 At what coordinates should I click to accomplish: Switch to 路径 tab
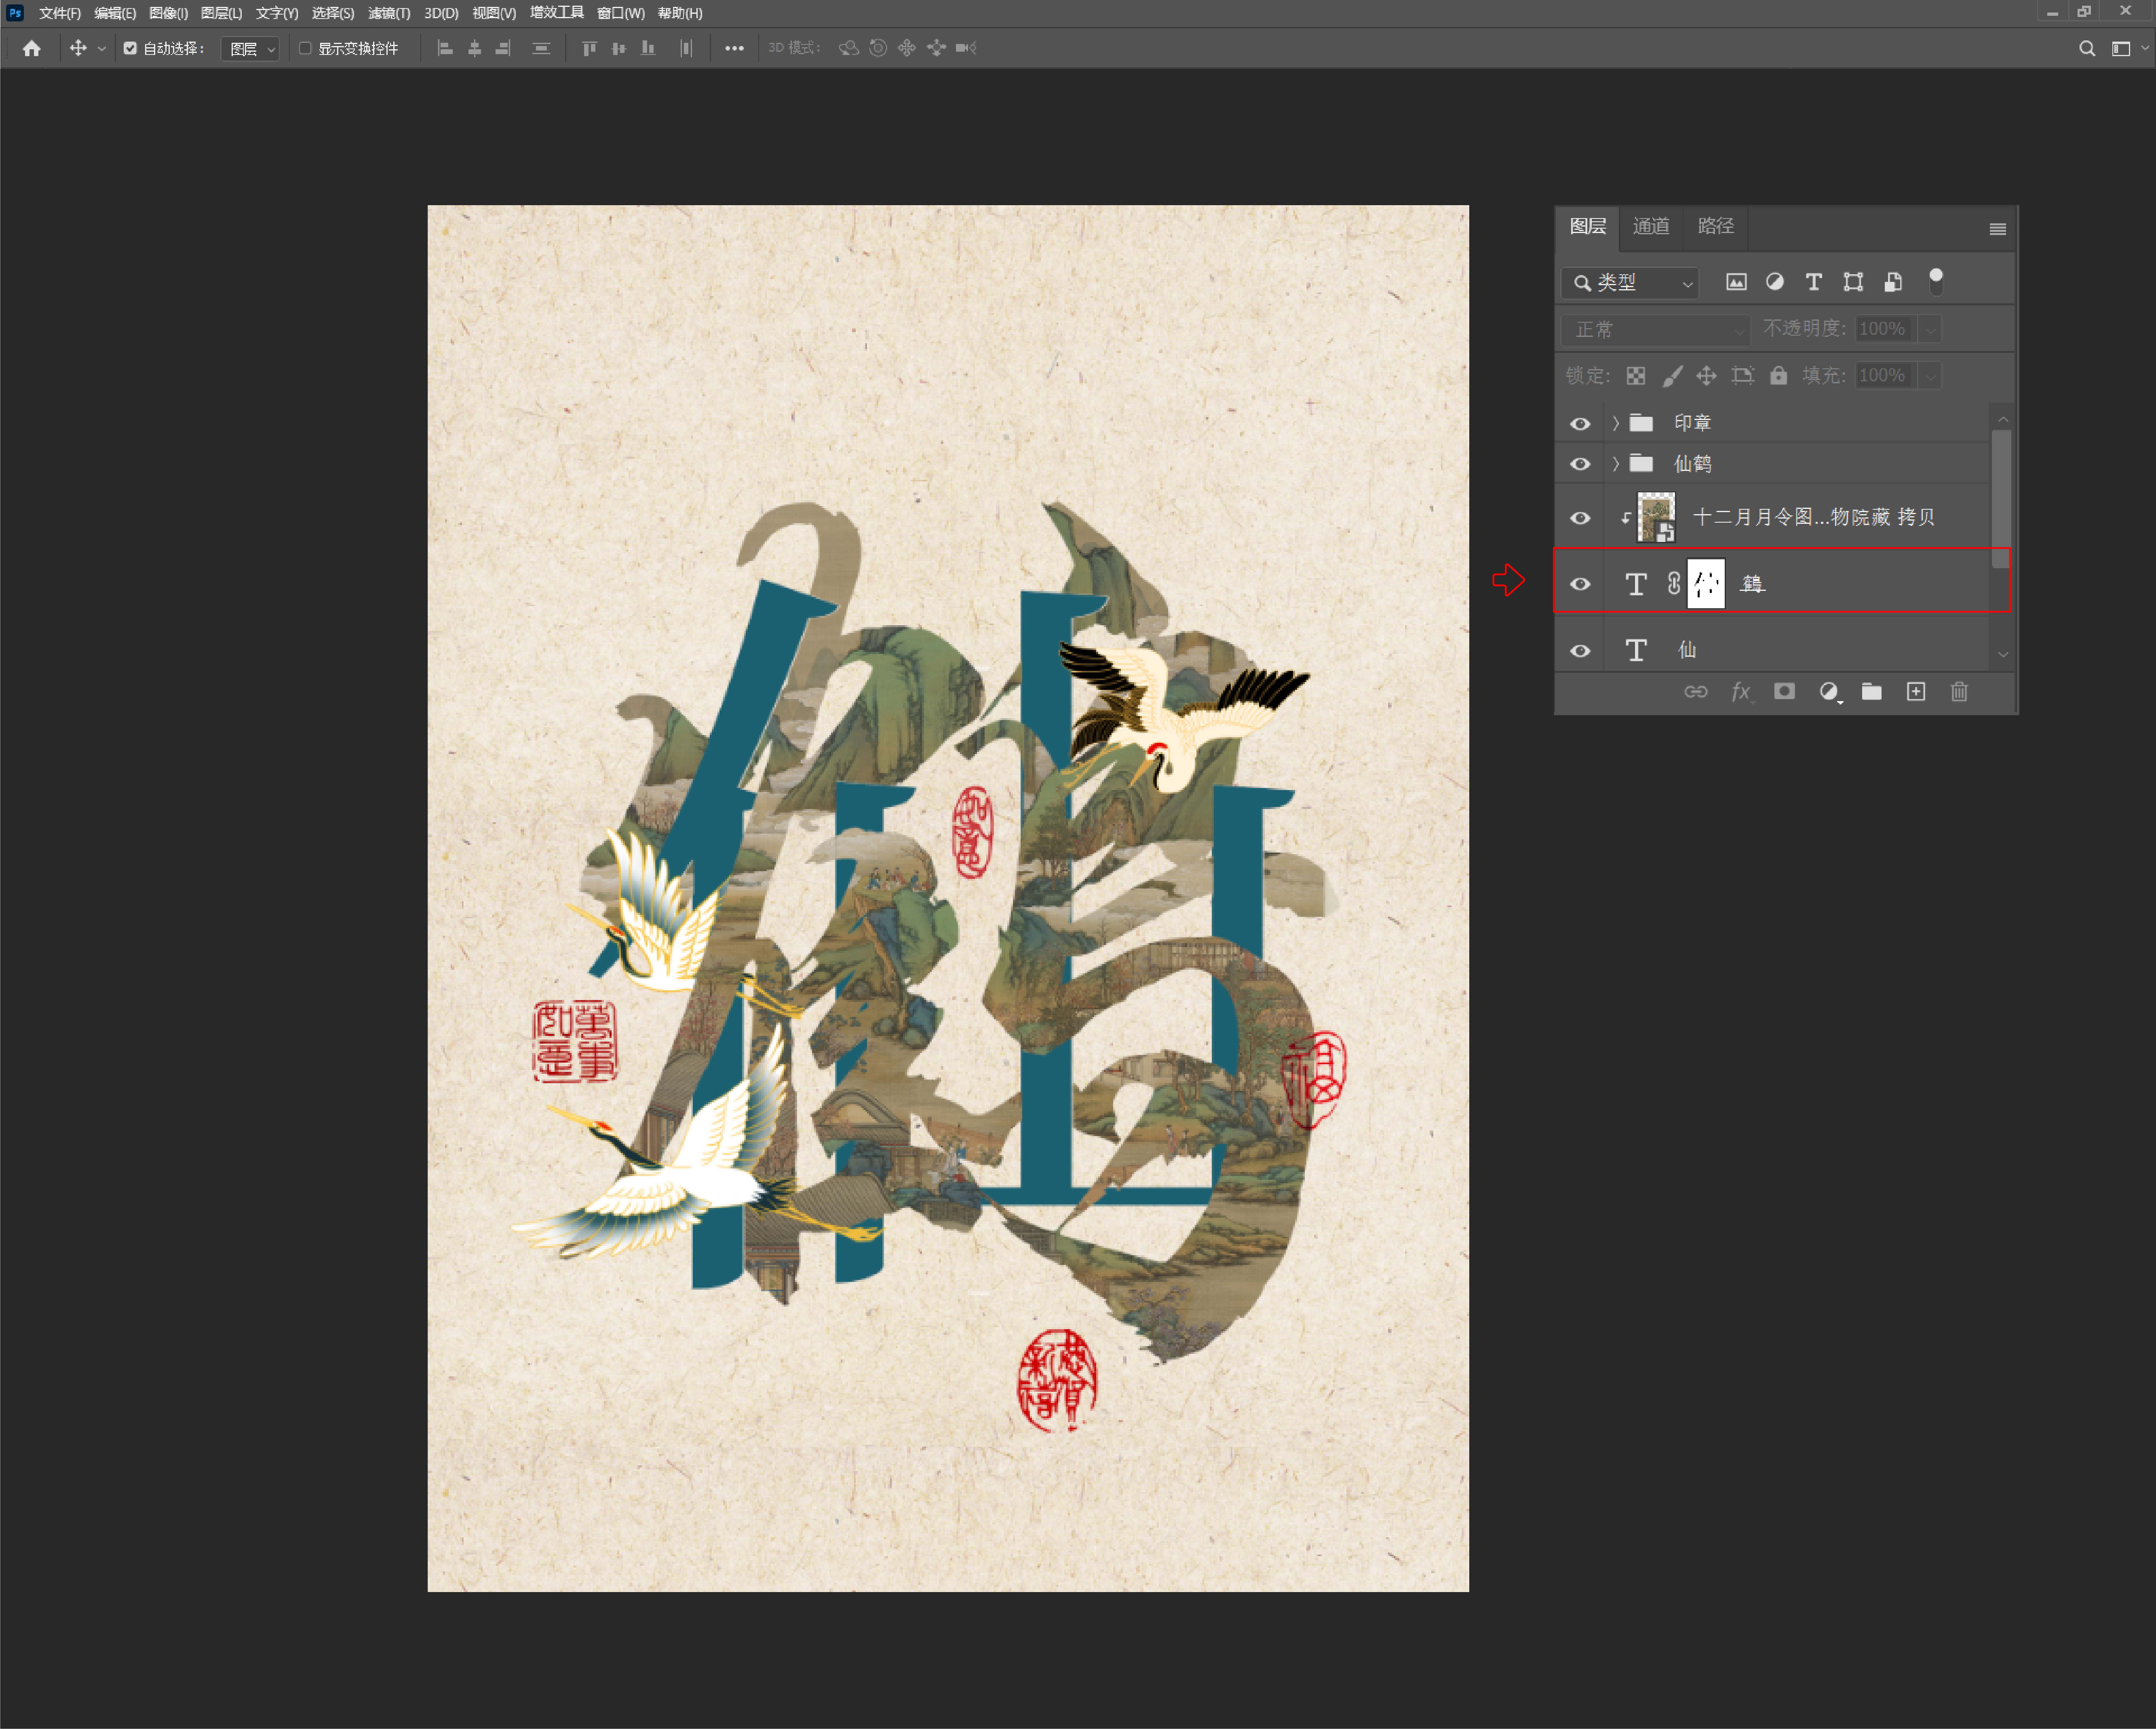pos(1716,227)
